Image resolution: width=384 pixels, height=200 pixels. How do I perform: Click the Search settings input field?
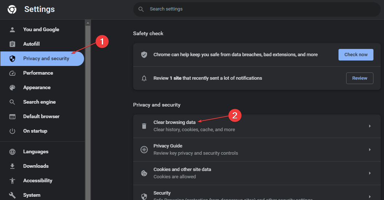coord(257,9)
